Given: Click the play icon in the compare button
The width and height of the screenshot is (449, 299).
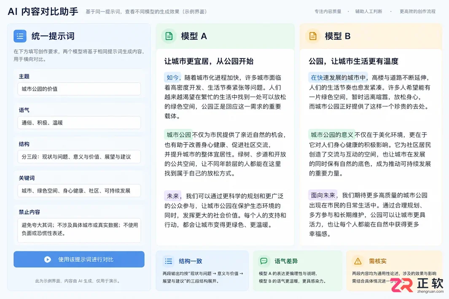Looking at the screenshot, I should click(48, 259).
